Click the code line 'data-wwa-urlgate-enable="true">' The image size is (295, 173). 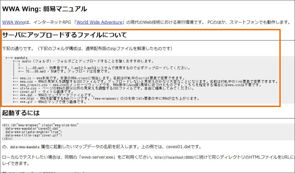pyautogui.click(x=34, y=132)
